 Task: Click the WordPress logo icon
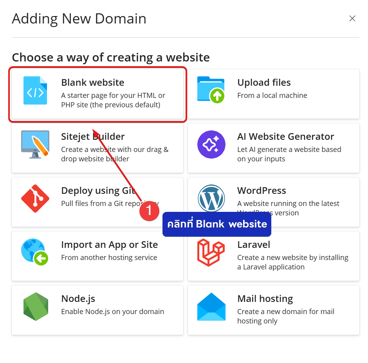pos(211,199)
